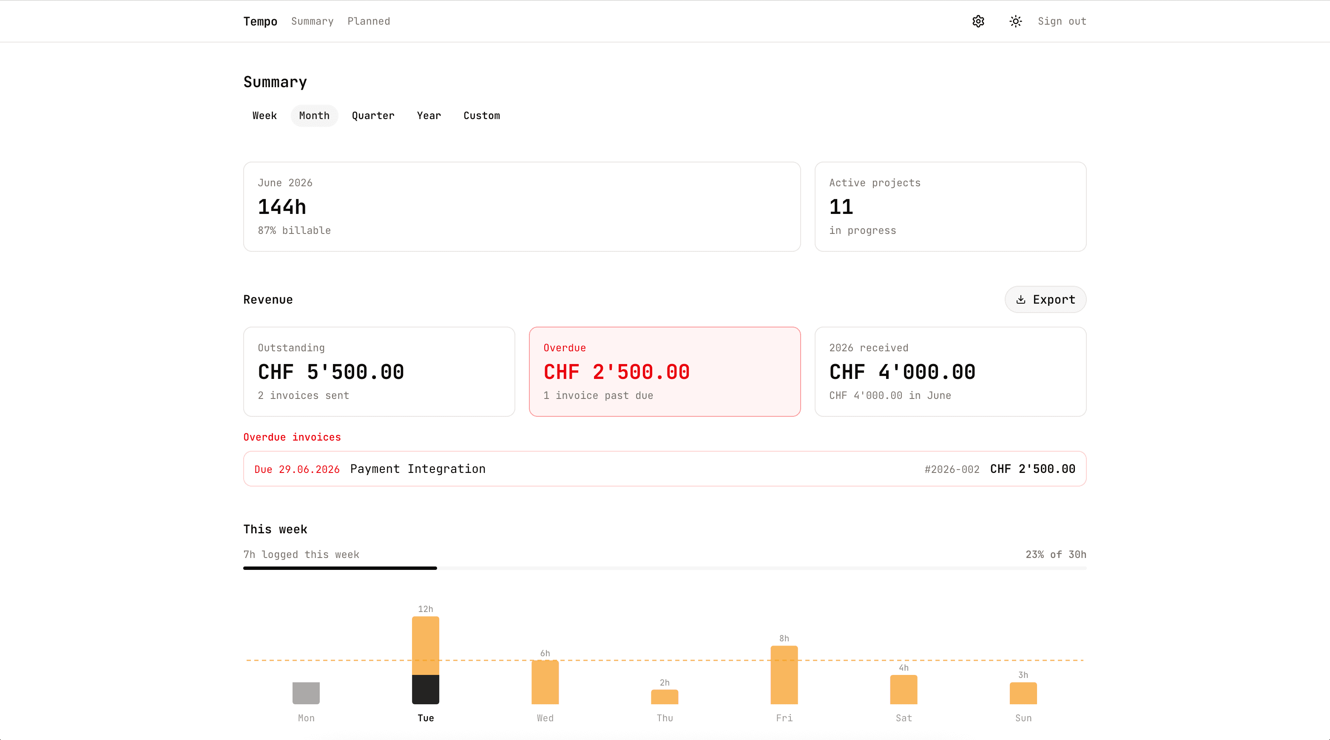Click the 12h label above Tuesday
The width and height of the screenshot is (1330, 740).
point(426,609)
